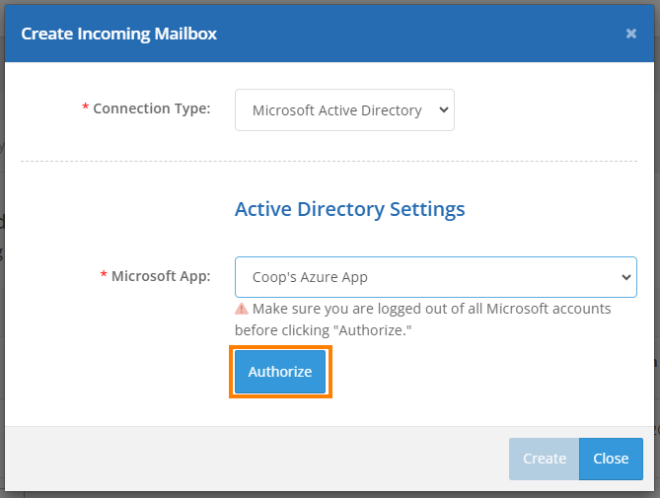Open the Coop's Azure App select box

436,277
